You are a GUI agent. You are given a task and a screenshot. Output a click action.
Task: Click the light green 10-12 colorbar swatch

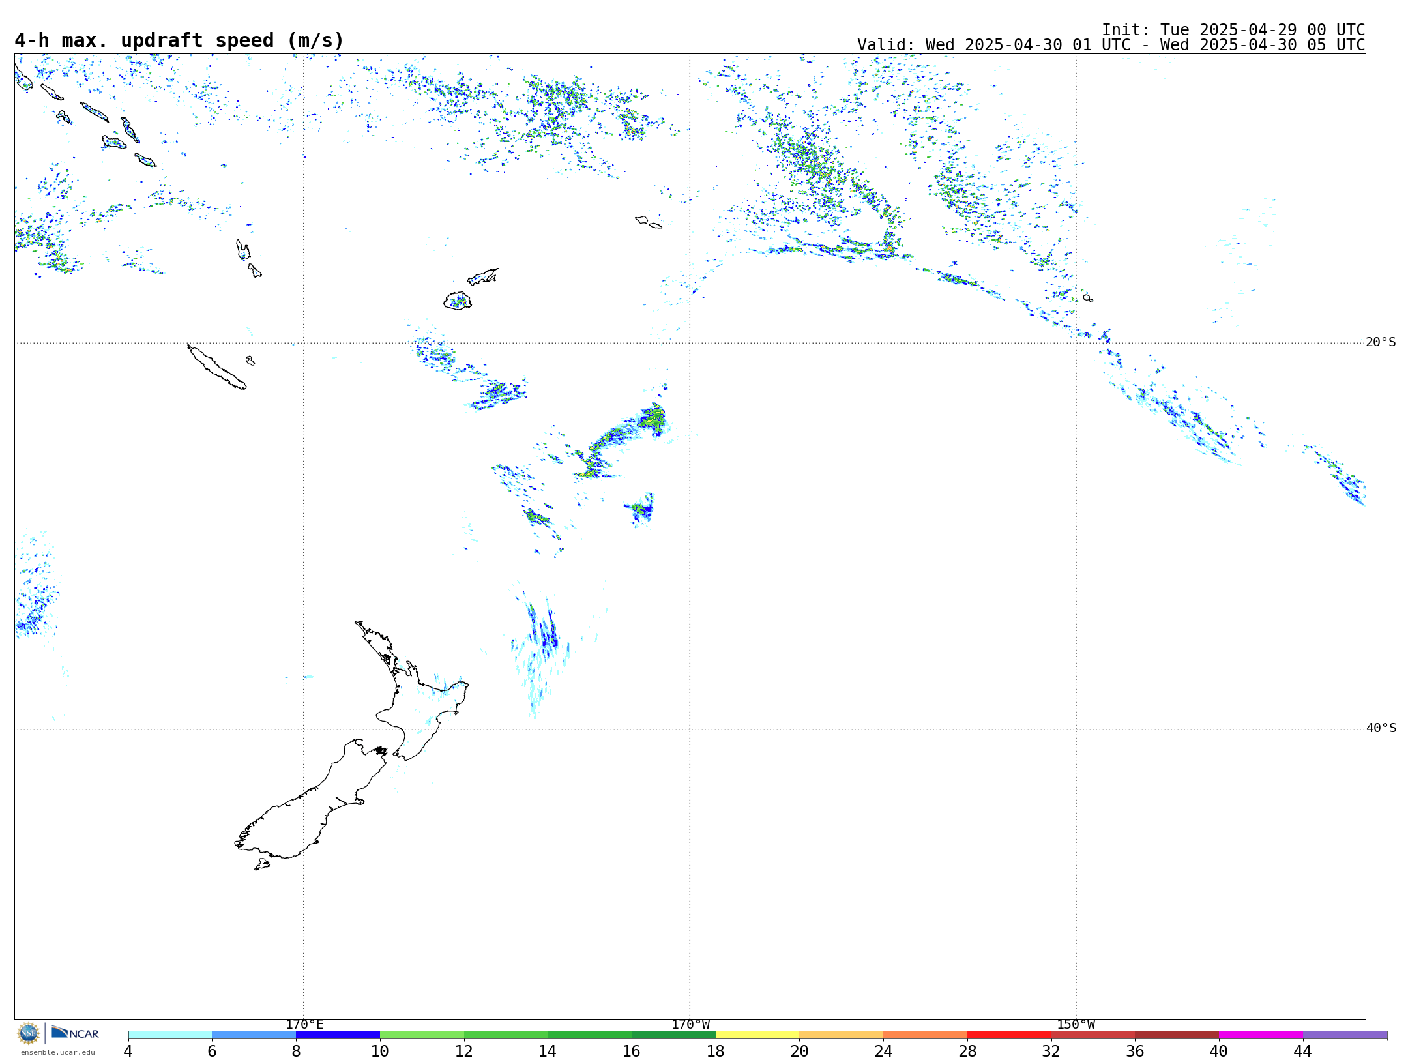tap(422, 1035)
